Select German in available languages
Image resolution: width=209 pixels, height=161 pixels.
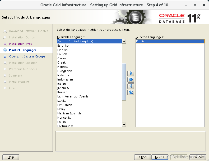pyautogui.click(x=89, y=58)
